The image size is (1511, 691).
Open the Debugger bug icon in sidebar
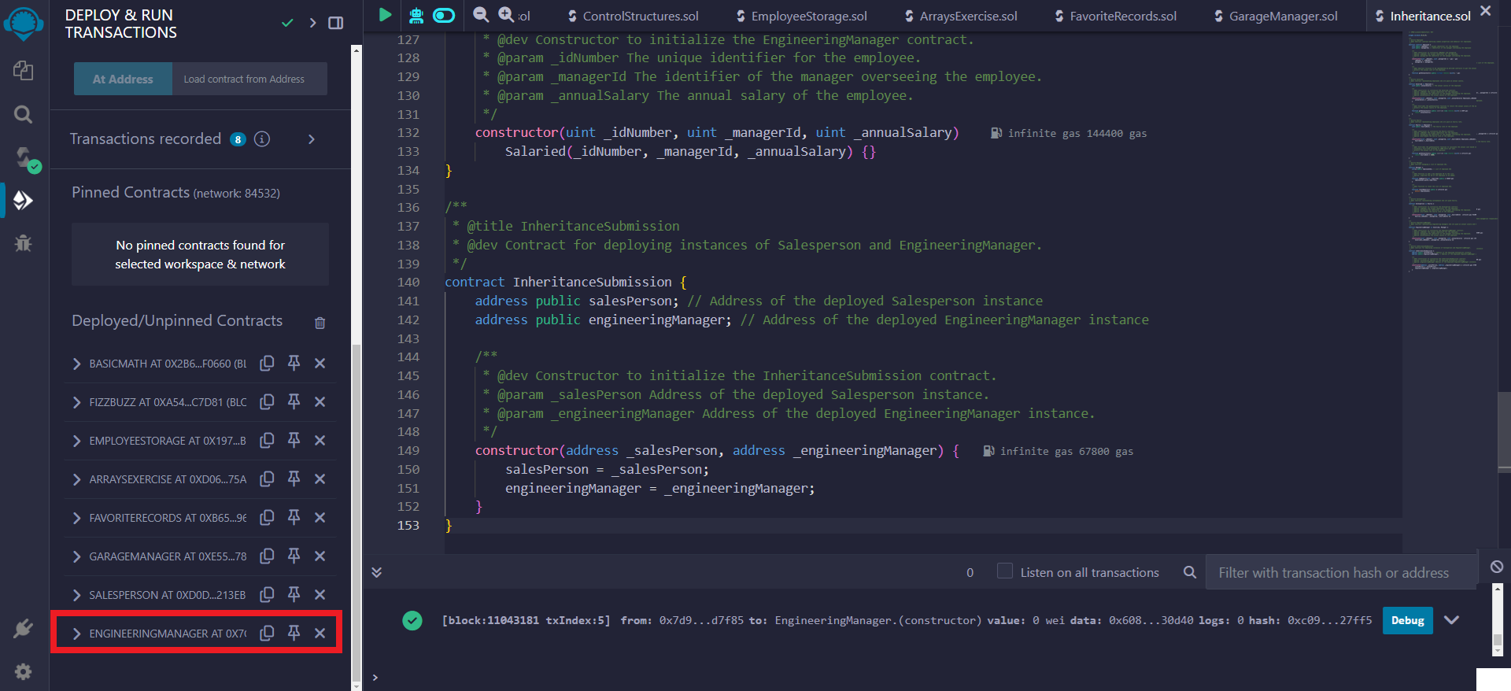tap(23, 243)
